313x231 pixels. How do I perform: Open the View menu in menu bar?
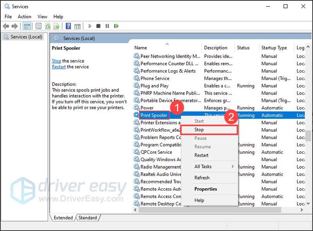point(42,16)
